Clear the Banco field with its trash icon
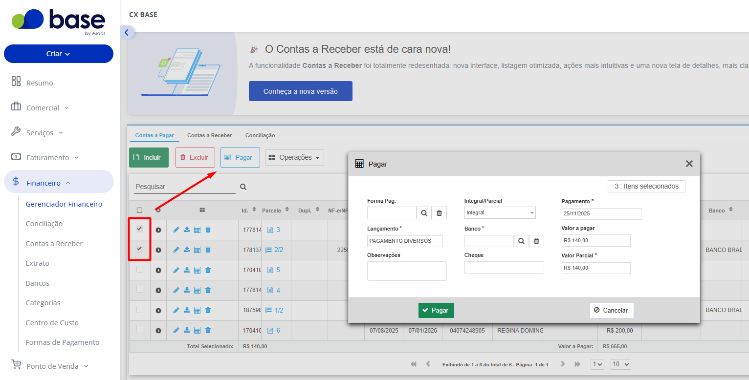Image resolution: width=749 pixels, height=380 pixels. (536, 241)
